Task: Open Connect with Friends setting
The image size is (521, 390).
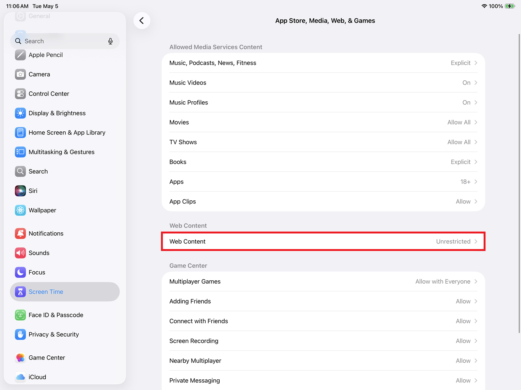Action: (x=323, y=321)
